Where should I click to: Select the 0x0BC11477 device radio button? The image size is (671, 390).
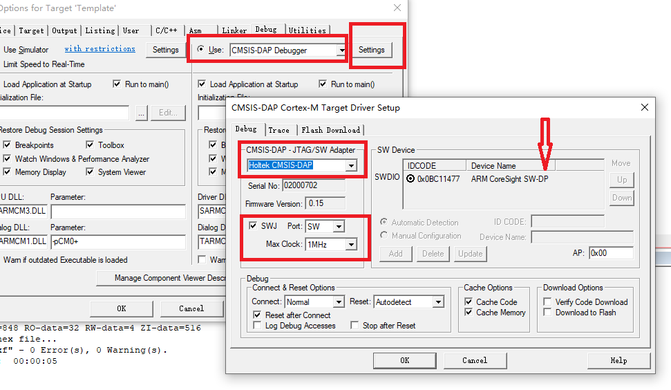point(410,179)
